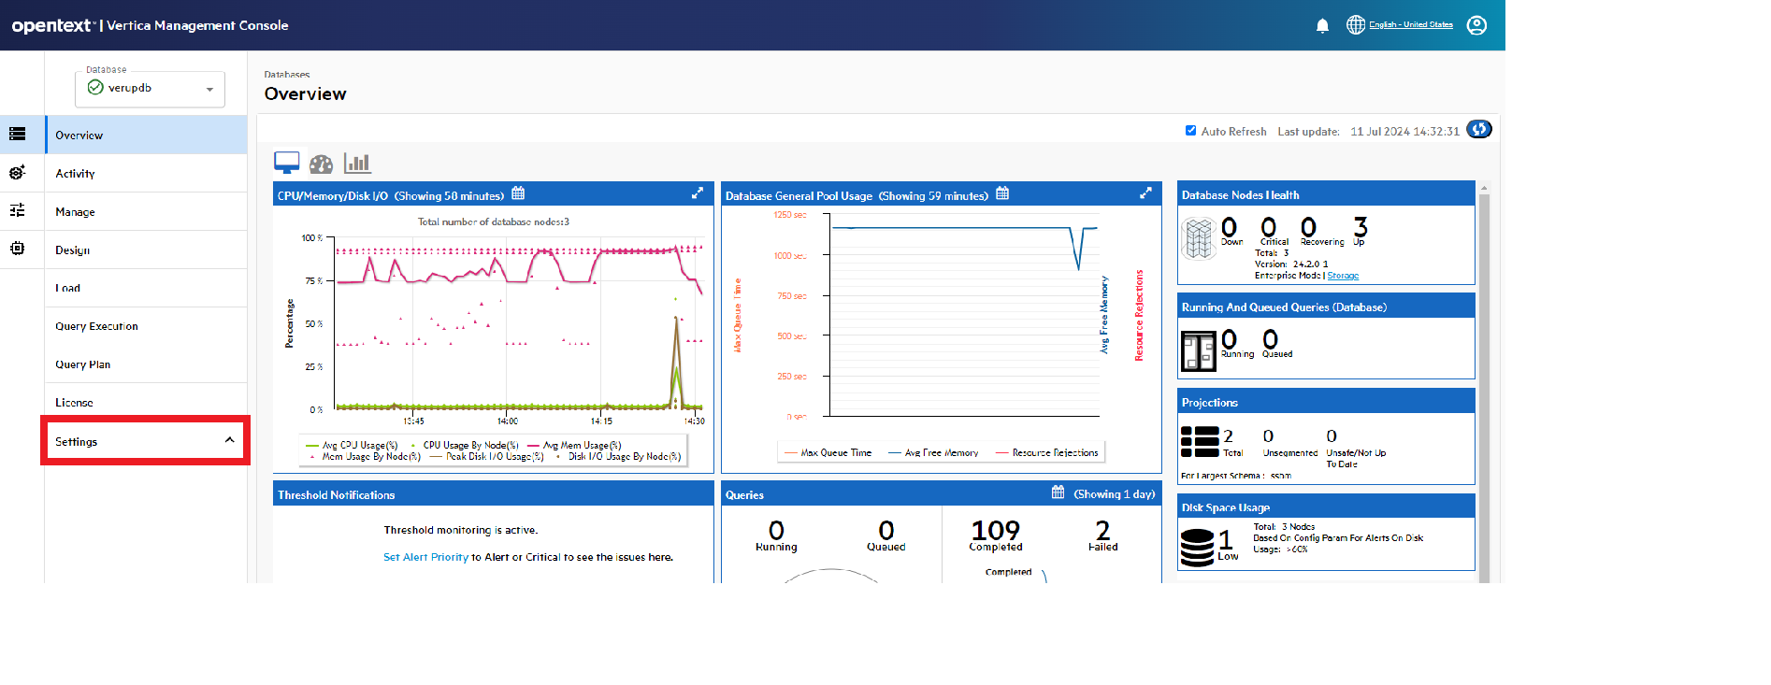The image size is (1771, 685).
Task: Select the gauge dashboard view icon
Action: [321, 164]
